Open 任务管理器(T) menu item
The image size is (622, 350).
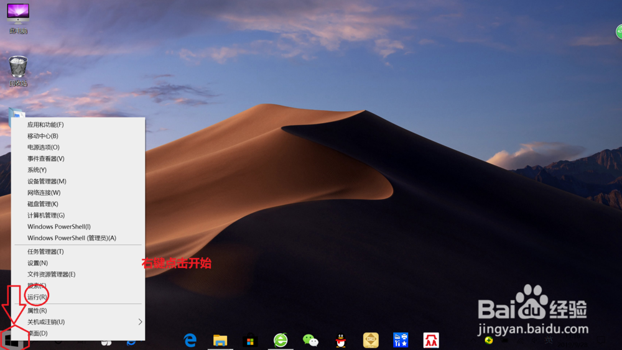[x=78, y=251]
